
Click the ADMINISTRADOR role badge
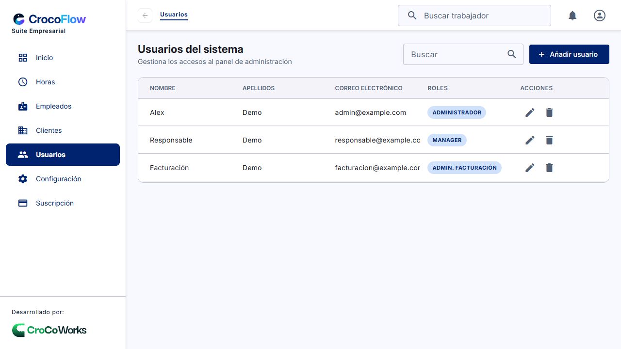point(457,112)
